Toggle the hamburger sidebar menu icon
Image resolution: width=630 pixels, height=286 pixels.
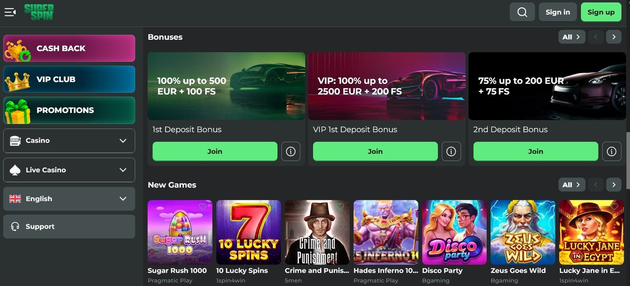(x=10, y=12)
